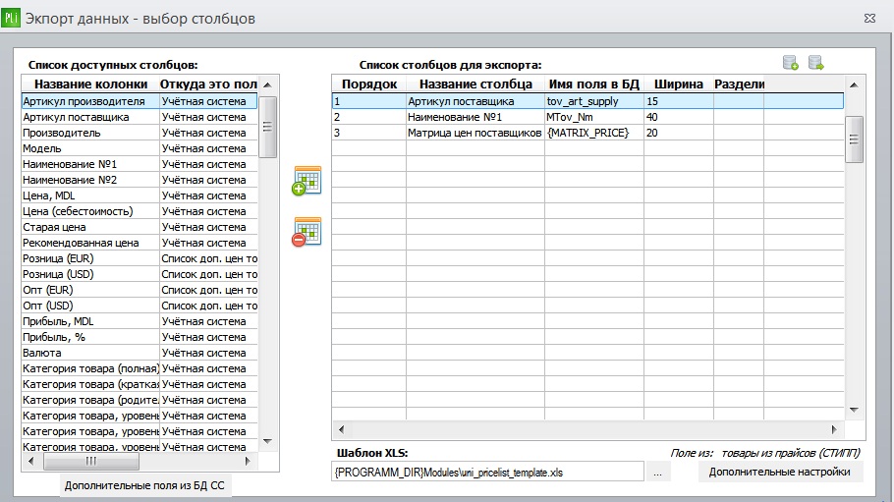894x502 pixels.
Task: Select the 'Прибыль, %' row
Action: [x=140, y=337]
